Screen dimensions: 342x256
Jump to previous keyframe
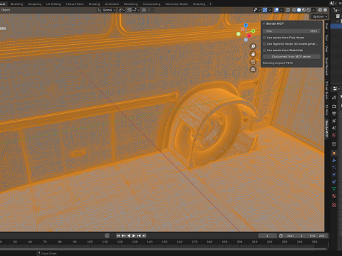pyautogui.click(x=123, y=235)
